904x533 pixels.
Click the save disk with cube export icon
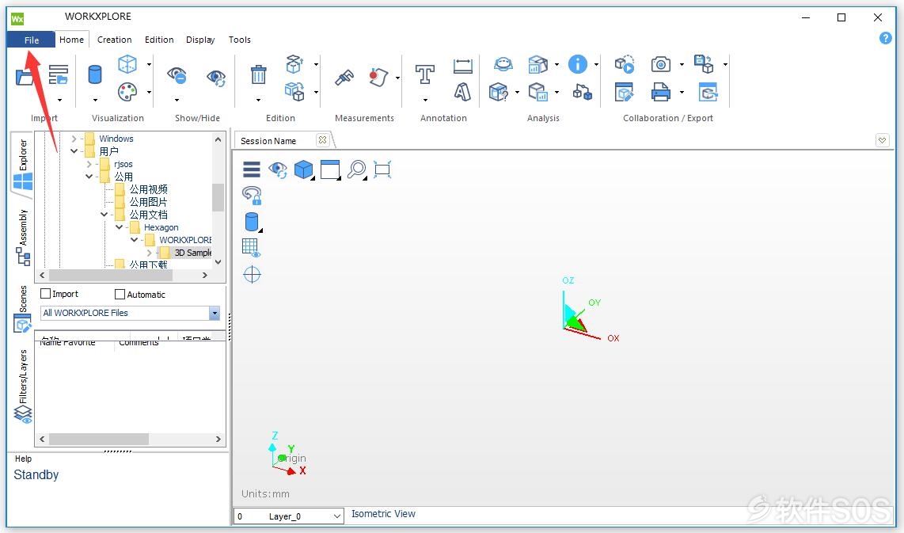[x=704, y=64]
